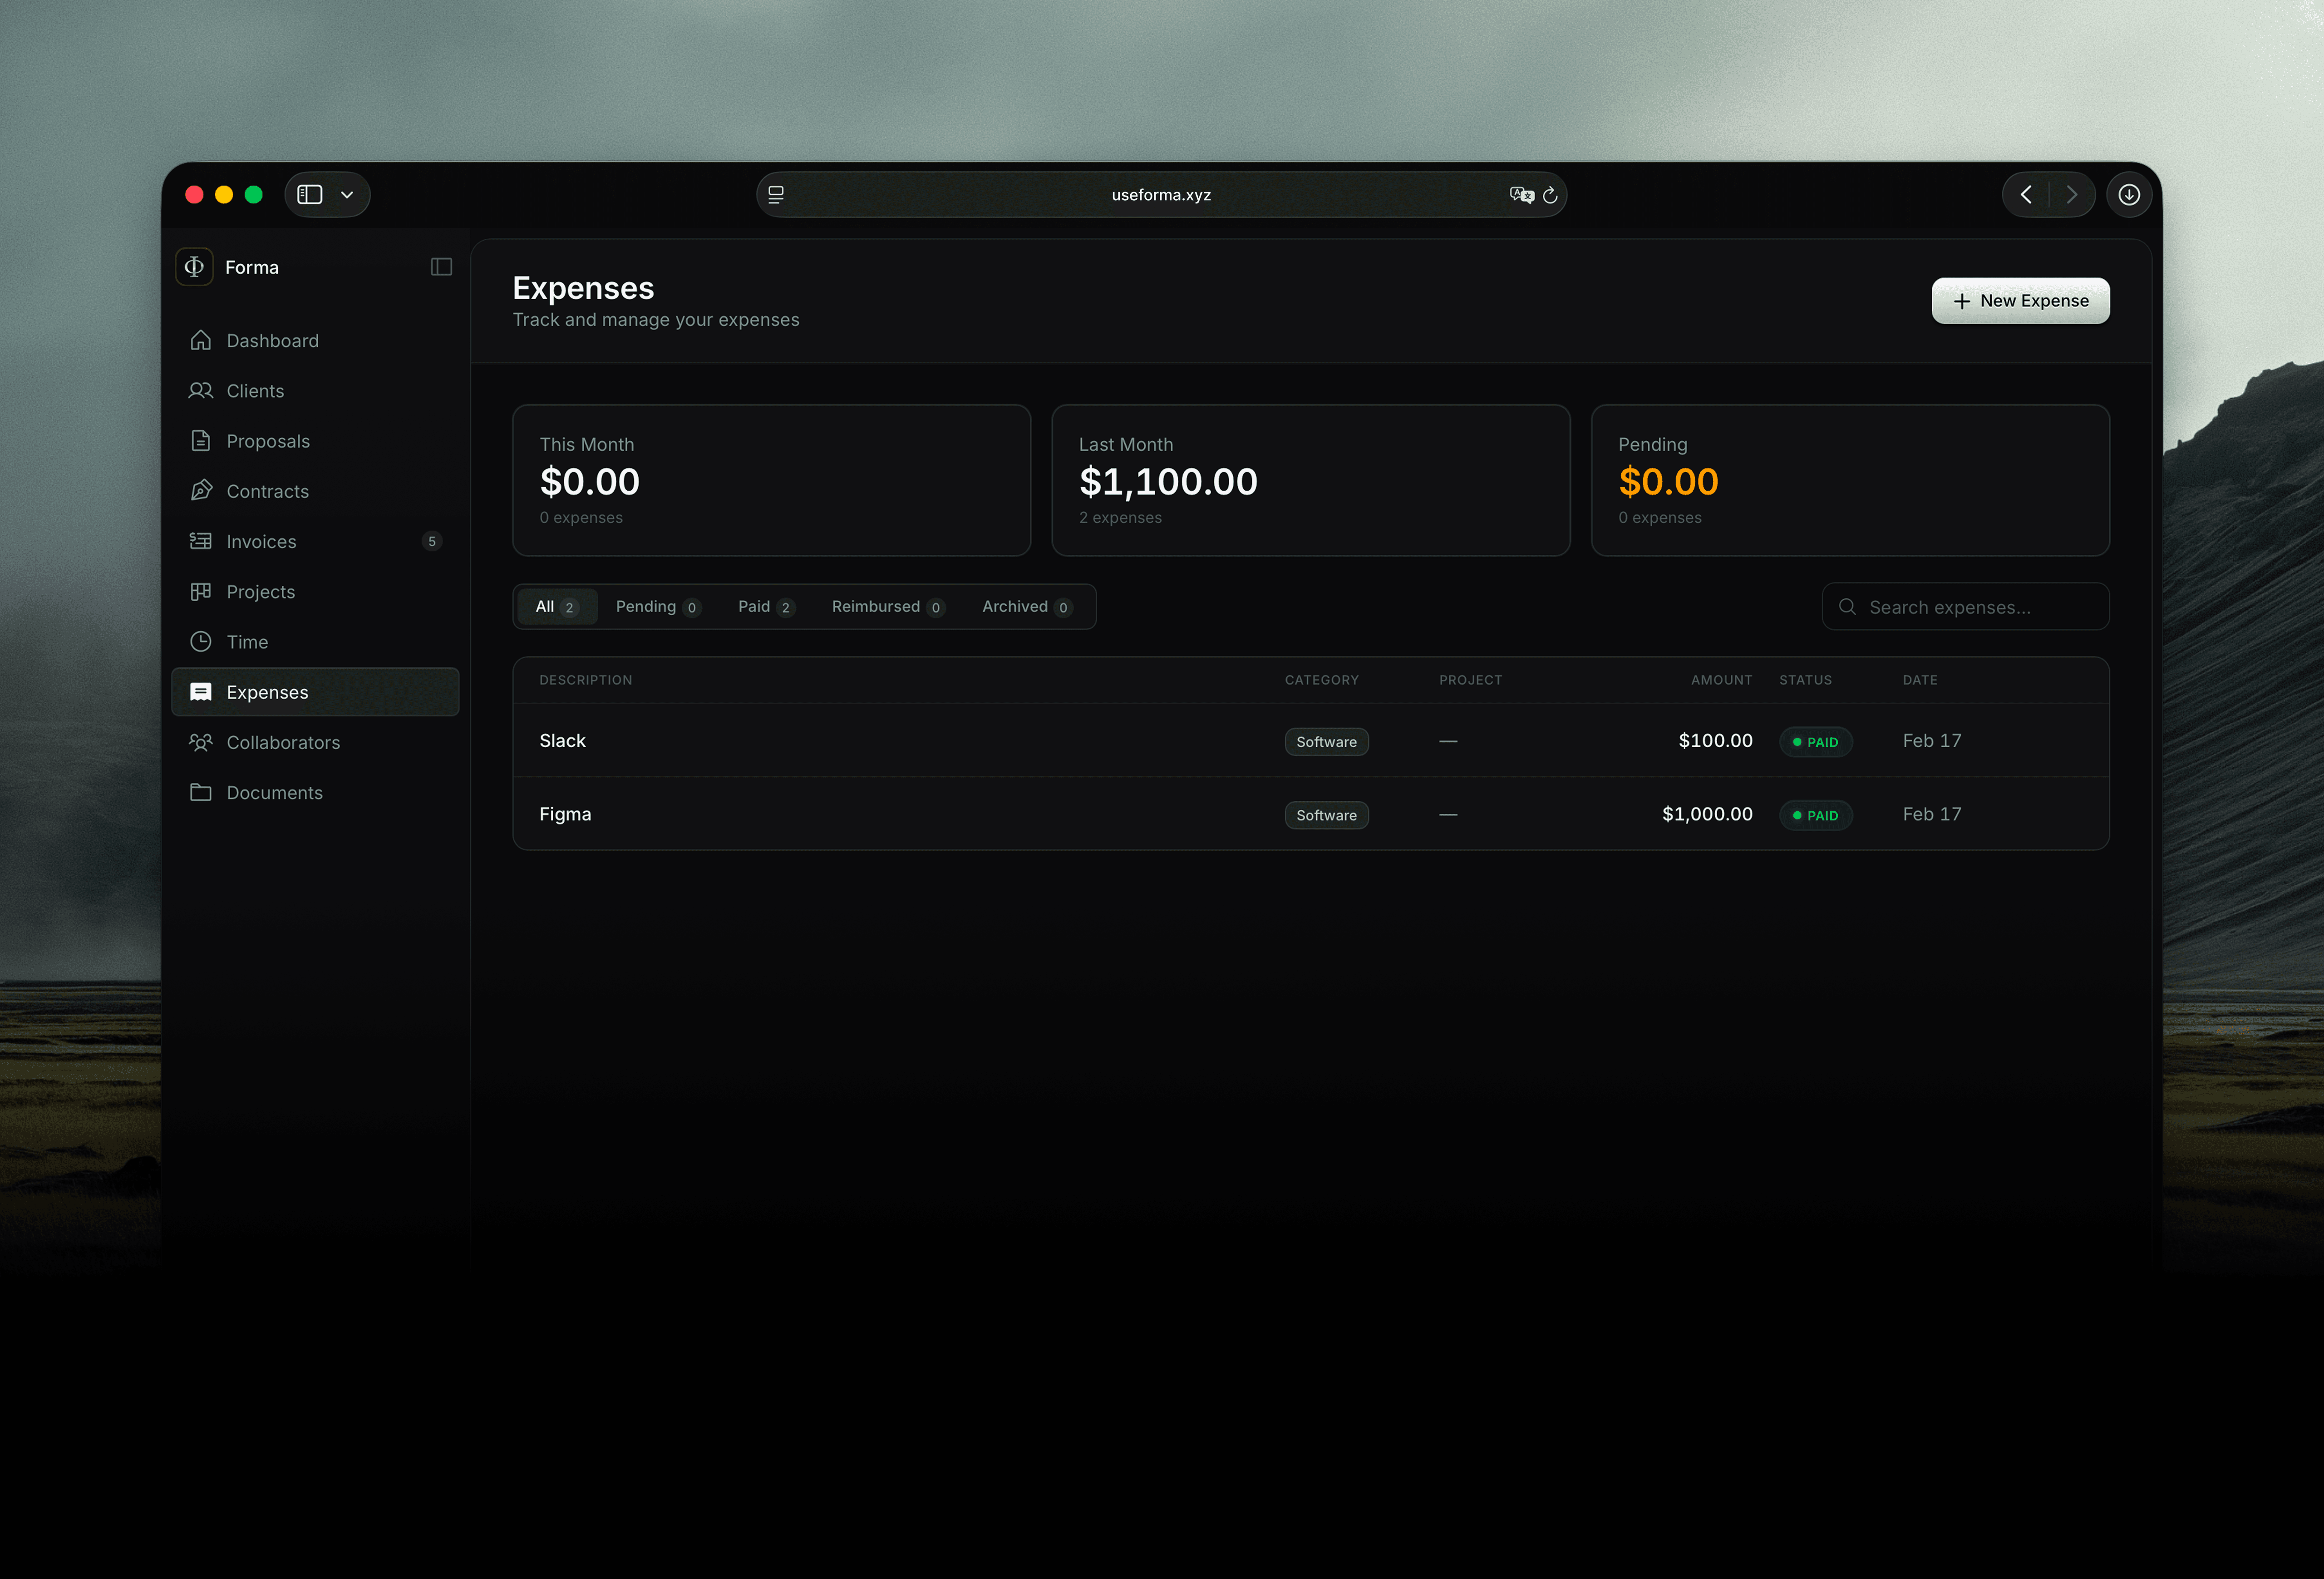Click the Projects board icon
2324x1579 pixels.
click(201, 591)
